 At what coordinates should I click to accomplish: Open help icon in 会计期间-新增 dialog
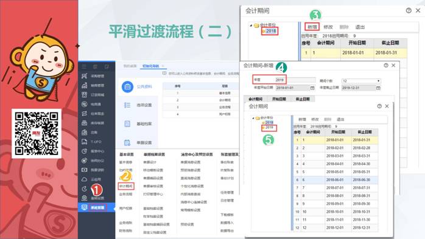click(x=386, y=65)
